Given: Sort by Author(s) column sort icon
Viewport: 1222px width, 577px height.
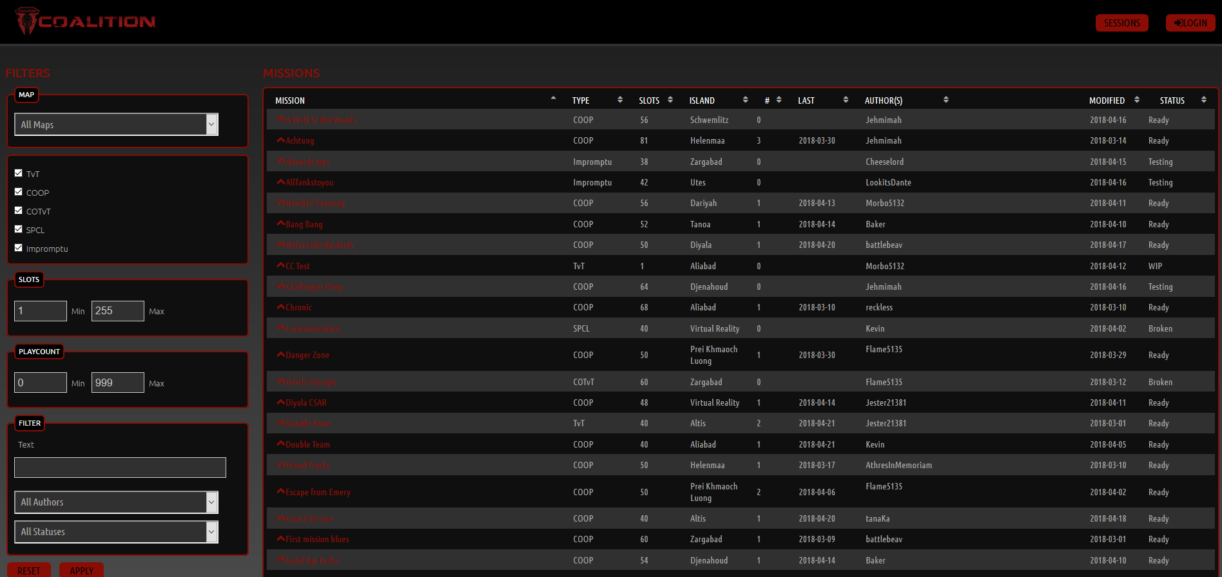Looking at the screenshot, I should [946, 100].
